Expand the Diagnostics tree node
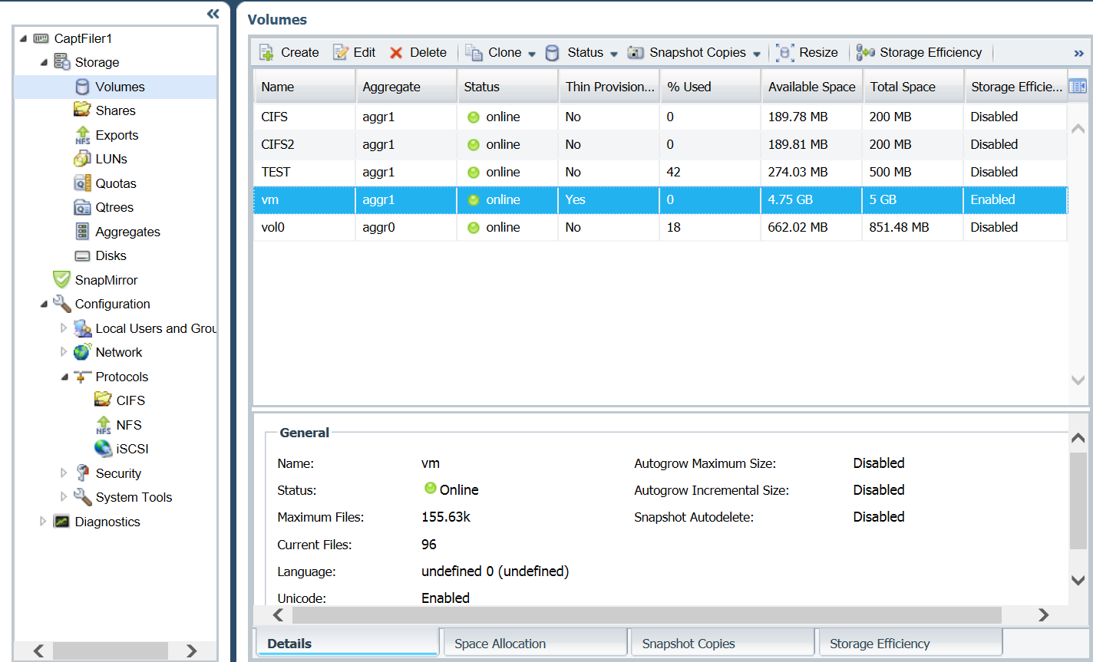This screenshot has width=1093, height=662. pos(43,522)
